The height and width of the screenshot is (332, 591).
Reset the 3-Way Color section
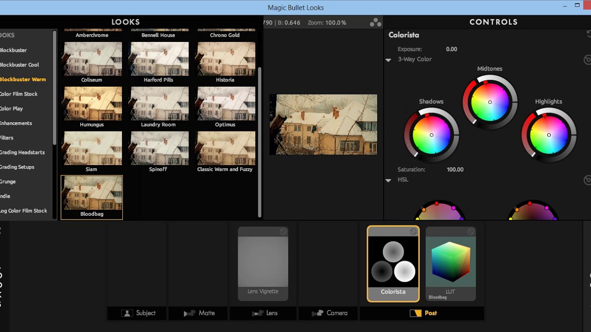(587, 60)
